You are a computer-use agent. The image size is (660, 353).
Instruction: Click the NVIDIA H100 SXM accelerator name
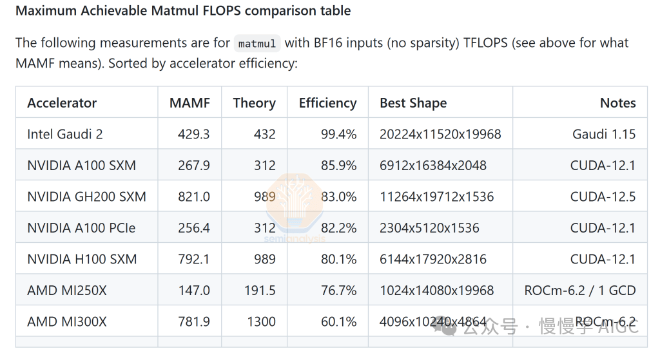pos(82,259)
